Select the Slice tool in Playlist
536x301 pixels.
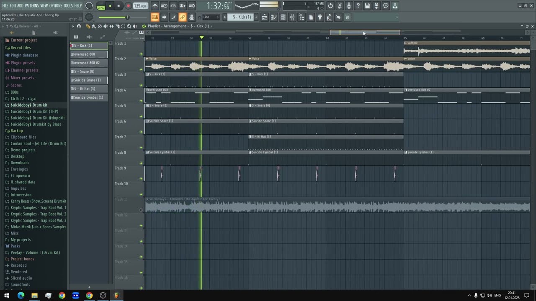coord(117,26)
